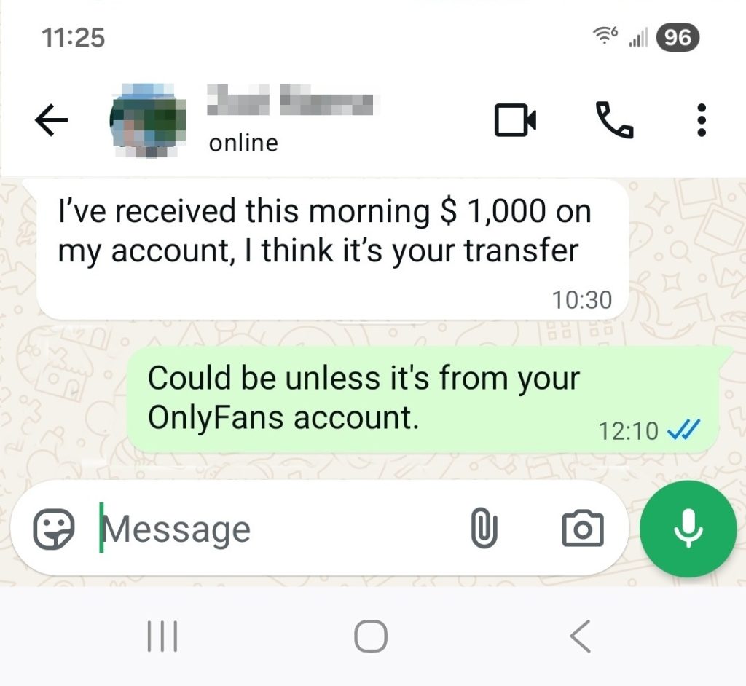Tap the Wi-Fi status icon
The width and height of the screenshot is (746, 686).
coord(605,36)
